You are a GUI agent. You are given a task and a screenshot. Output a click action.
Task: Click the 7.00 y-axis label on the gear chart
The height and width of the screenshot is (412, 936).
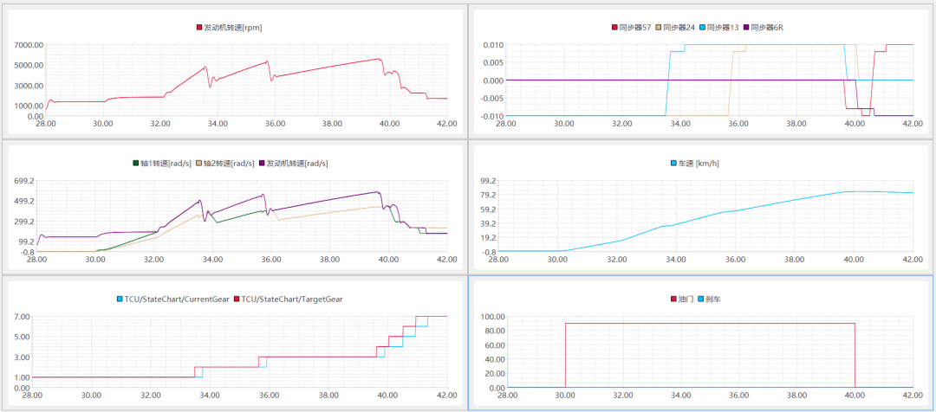22,317
